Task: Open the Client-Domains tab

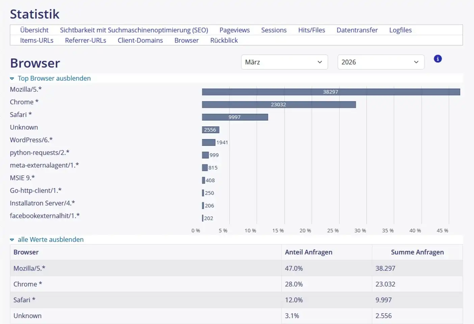Action: [140, 40]
